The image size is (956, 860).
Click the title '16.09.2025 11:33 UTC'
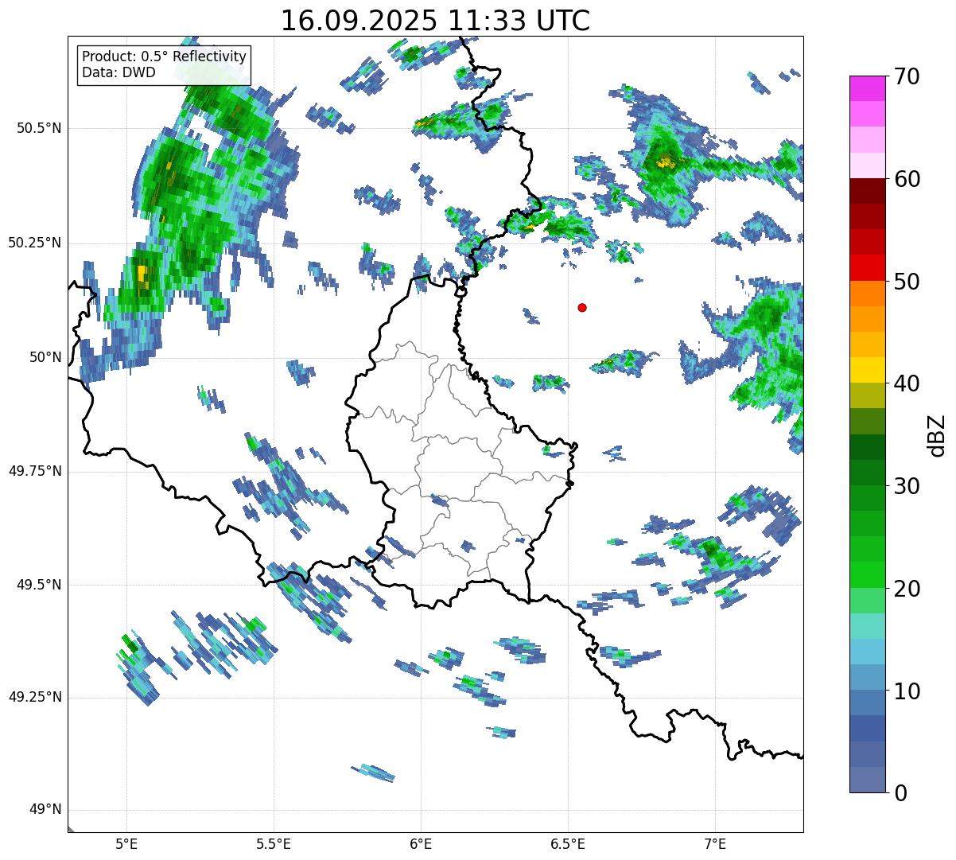point(435,20)
